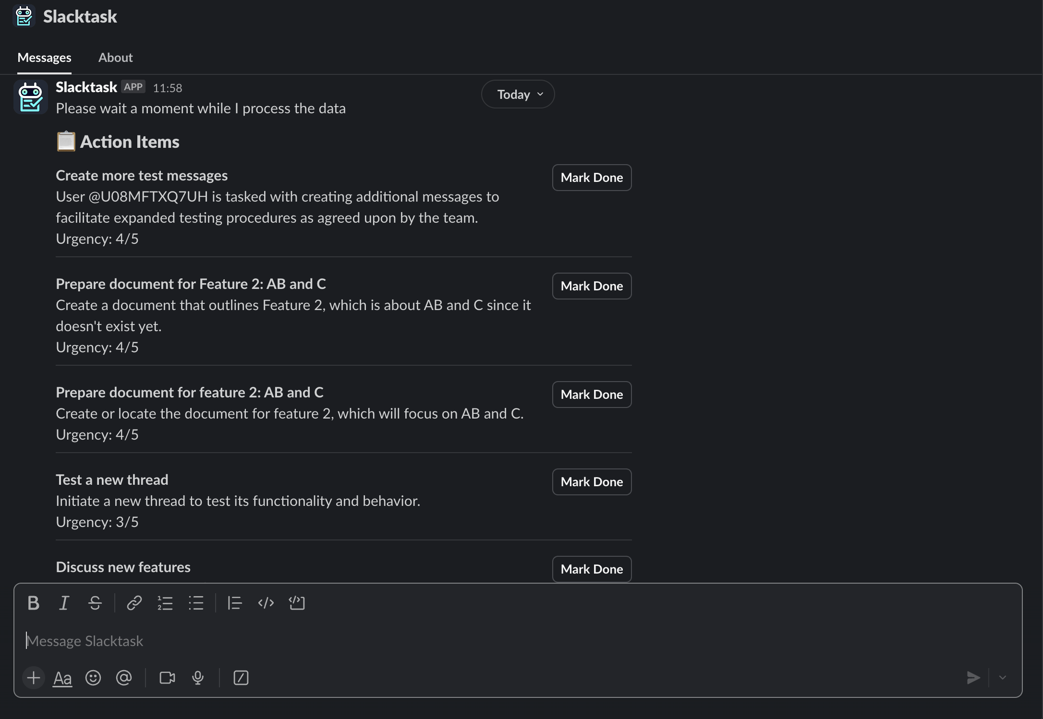Insert a code block
This screenshot has height=719, width=1043.
(297, 603)
